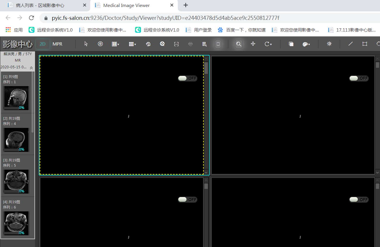Open the 用户登录 bookmark
Viewport: 380px width, 247px height.
coord(199,30)
